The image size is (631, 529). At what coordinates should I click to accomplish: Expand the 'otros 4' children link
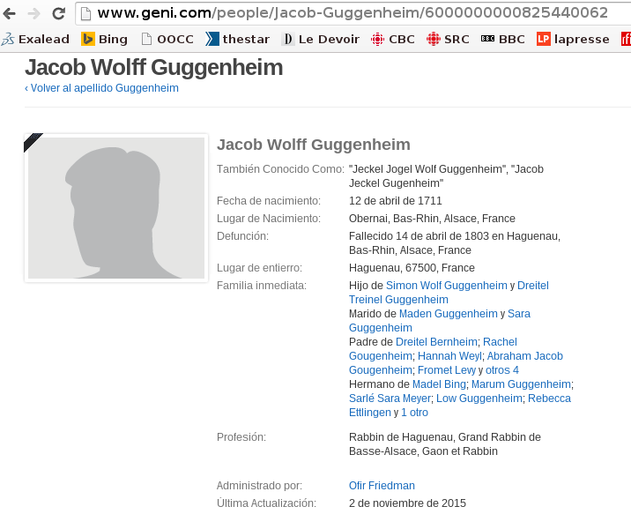tap(501, 370)
